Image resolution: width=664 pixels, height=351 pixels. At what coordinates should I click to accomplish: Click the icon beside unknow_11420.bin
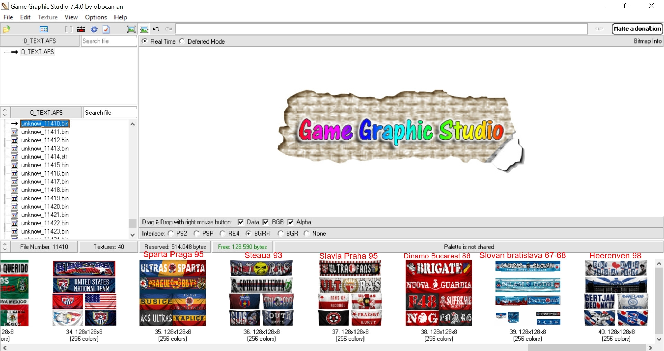pyautogui.click(x=15, y=207)
